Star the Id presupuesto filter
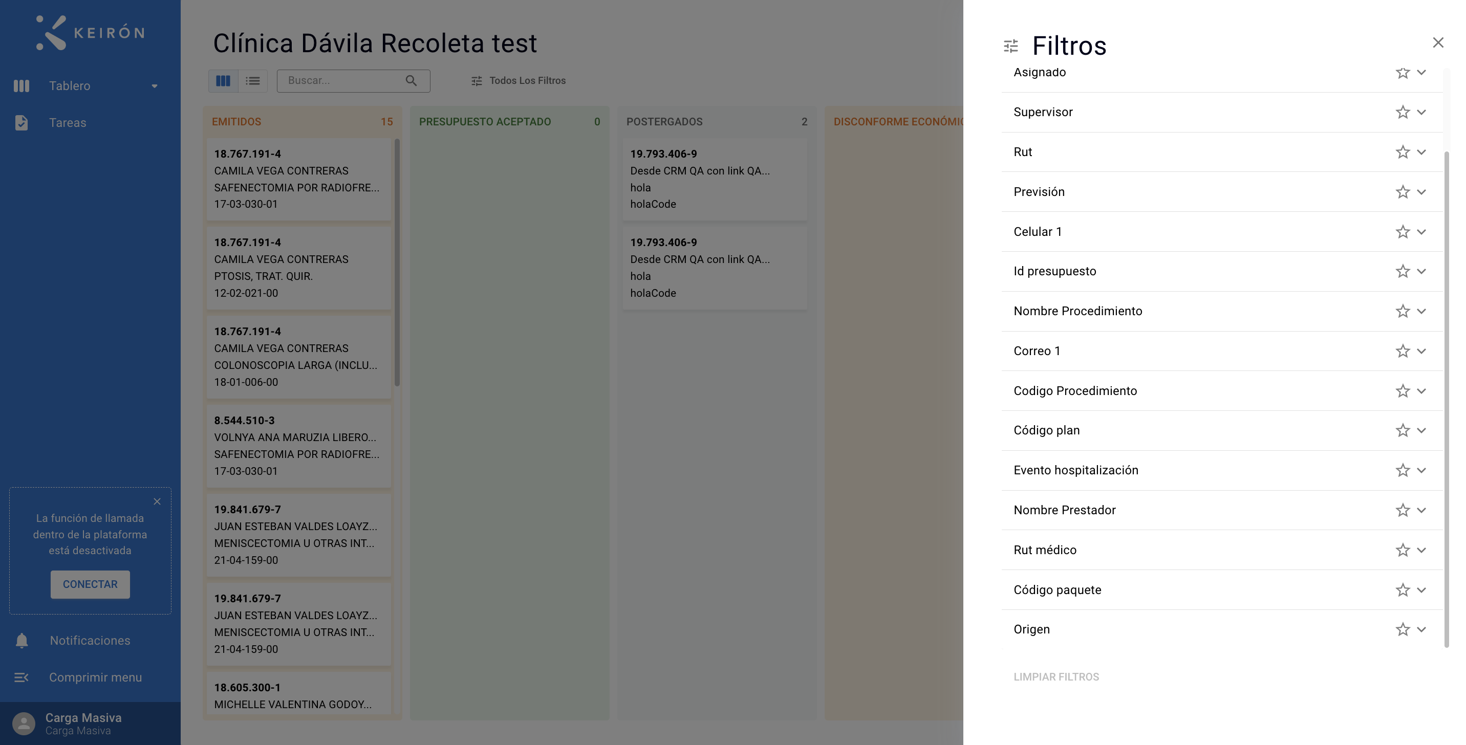Screen dimensions: 1466x745 (x=1402, y=271)
